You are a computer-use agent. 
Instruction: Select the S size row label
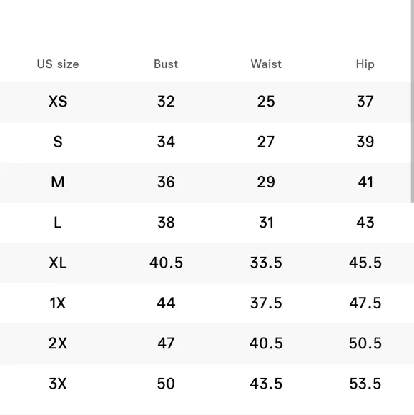pyautogui.click(x=58, y=142)
